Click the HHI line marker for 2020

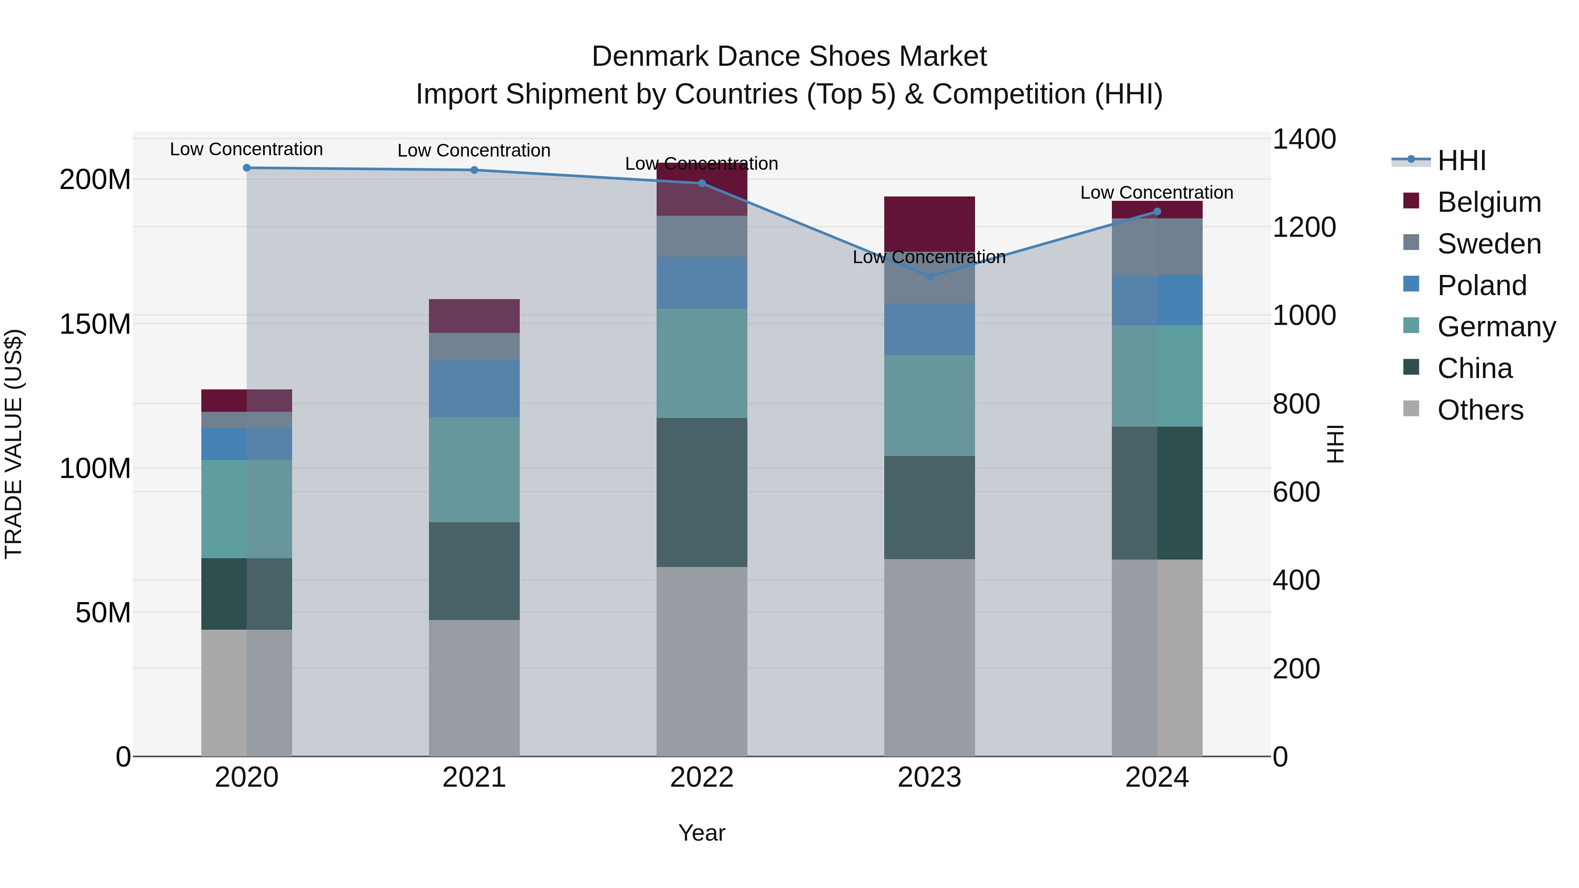coord(246,168)
